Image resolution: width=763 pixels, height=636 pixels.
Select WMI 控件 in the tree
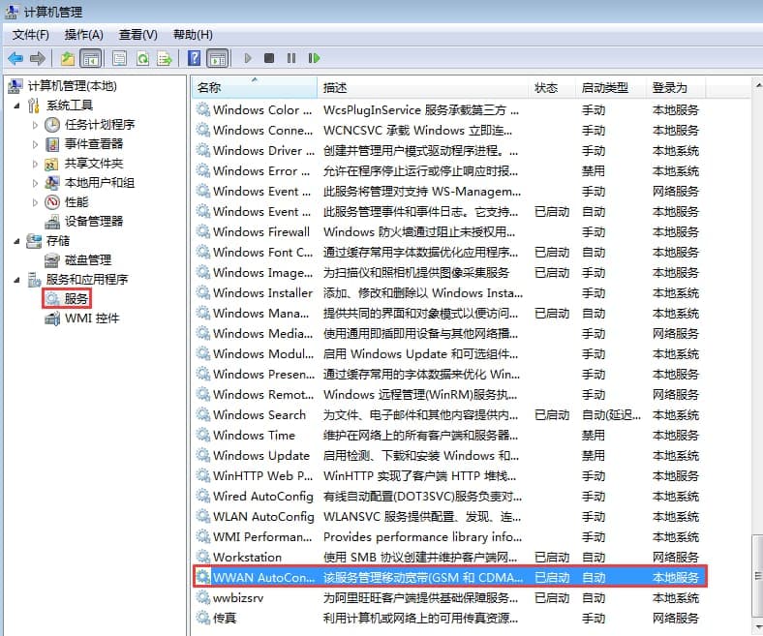[92, 318]
